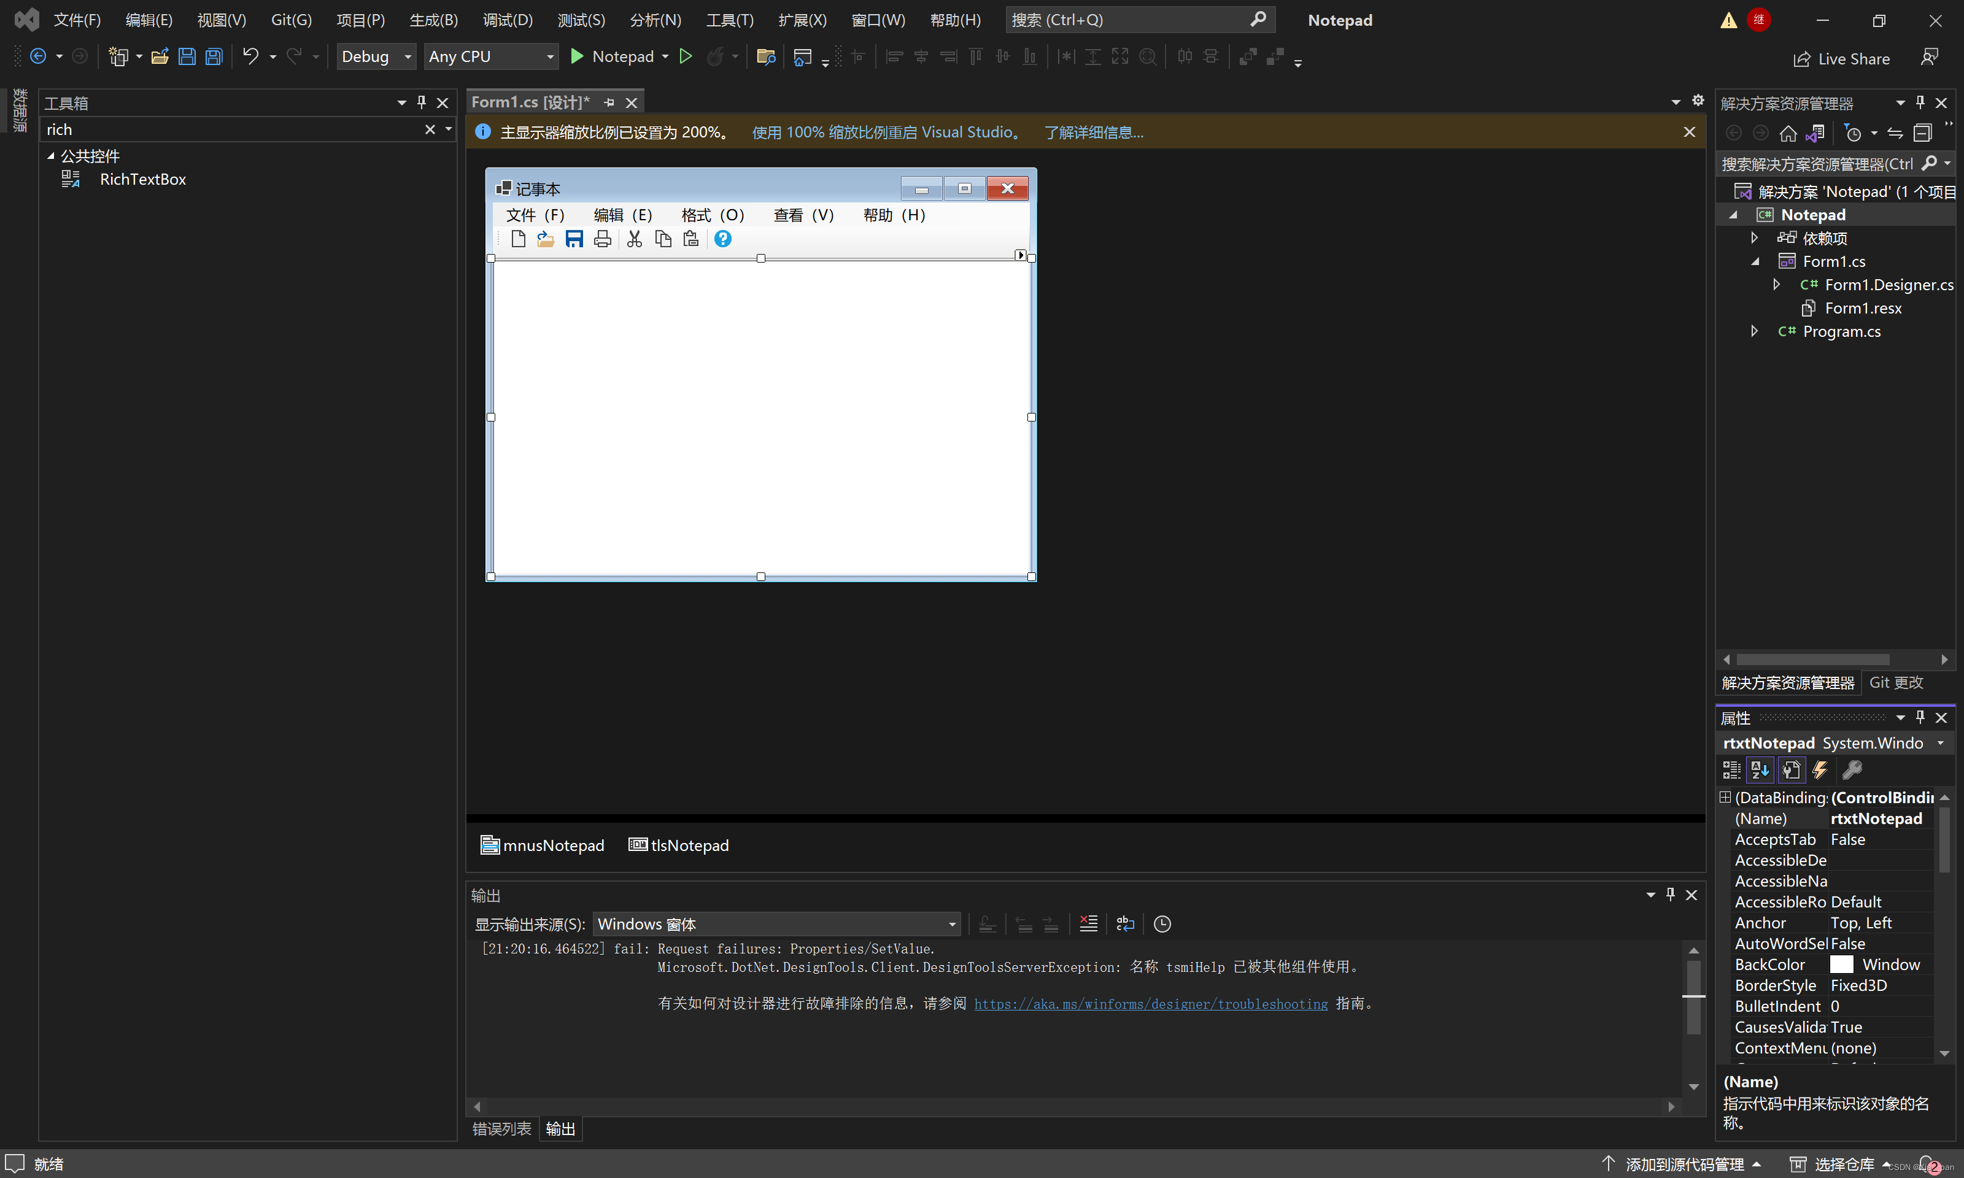Viewport: 1964px width, 1178px height.
Task: Open the 调试(D) menu
Action: tap(508, 20)
